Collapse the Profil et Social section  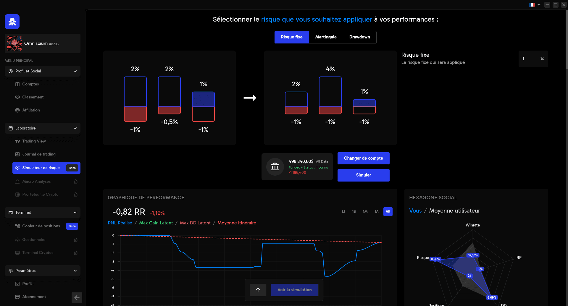pos(75,71)
